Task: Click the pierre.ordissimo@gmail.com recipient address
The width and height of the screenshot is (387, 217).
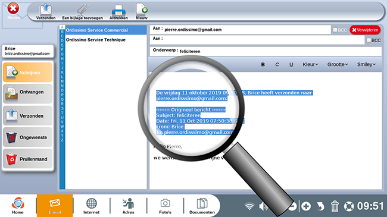Action: point(193,30)
